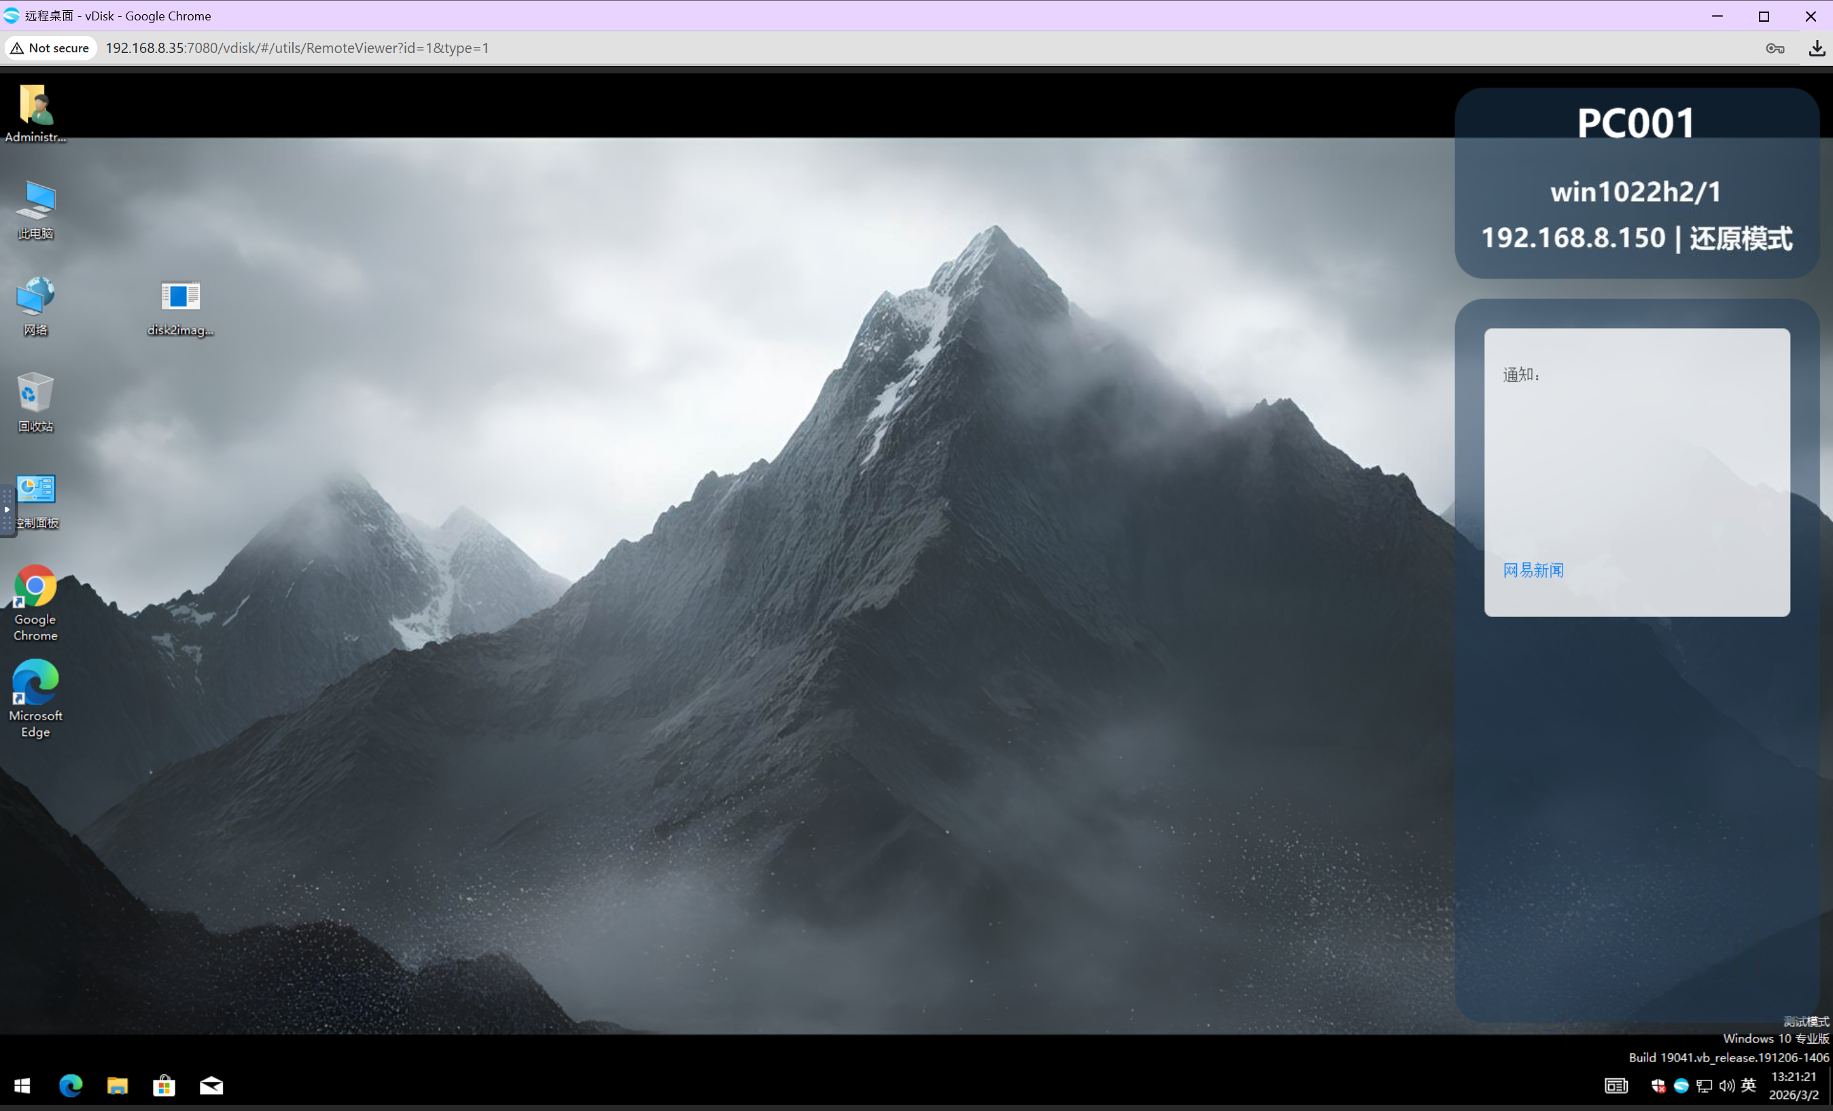Click the browser address bar URL
Viewport: 1833px width, 1111px height.
point(298,48)
